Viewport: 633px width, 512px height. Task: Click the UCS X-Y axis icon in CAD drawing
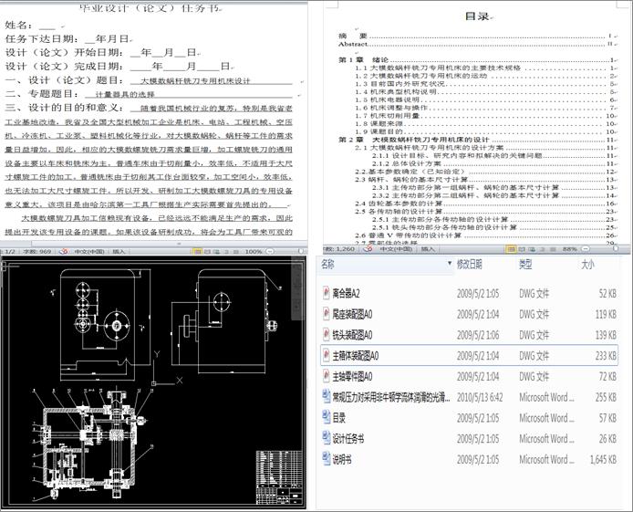tap(167, 370)
